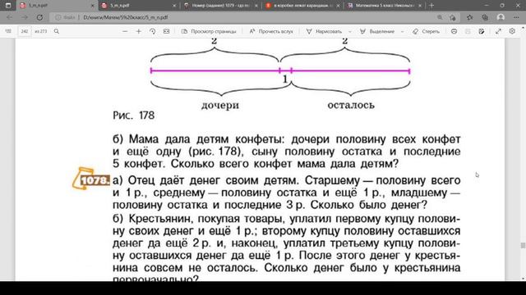Enter full screen mode
Image resolution: width=526 pixels, height=295 pixels.
[x=499, y=31]
